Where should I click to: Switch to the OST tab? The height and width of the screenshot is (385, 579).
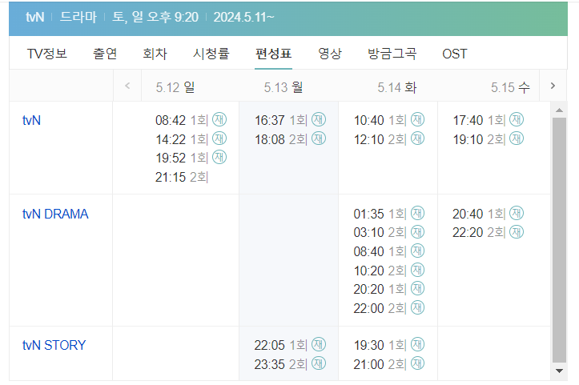[455, 54]
